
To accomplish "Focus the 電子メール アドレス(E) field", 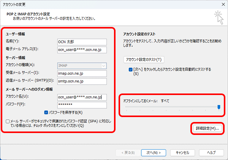I will pyautogui.click(x=82, y=49).
